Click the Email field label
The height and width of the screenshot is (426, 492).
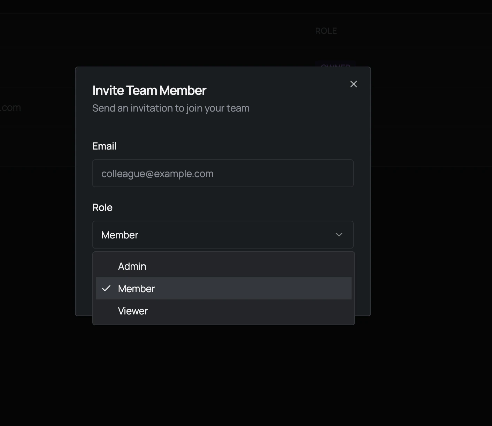104,146
